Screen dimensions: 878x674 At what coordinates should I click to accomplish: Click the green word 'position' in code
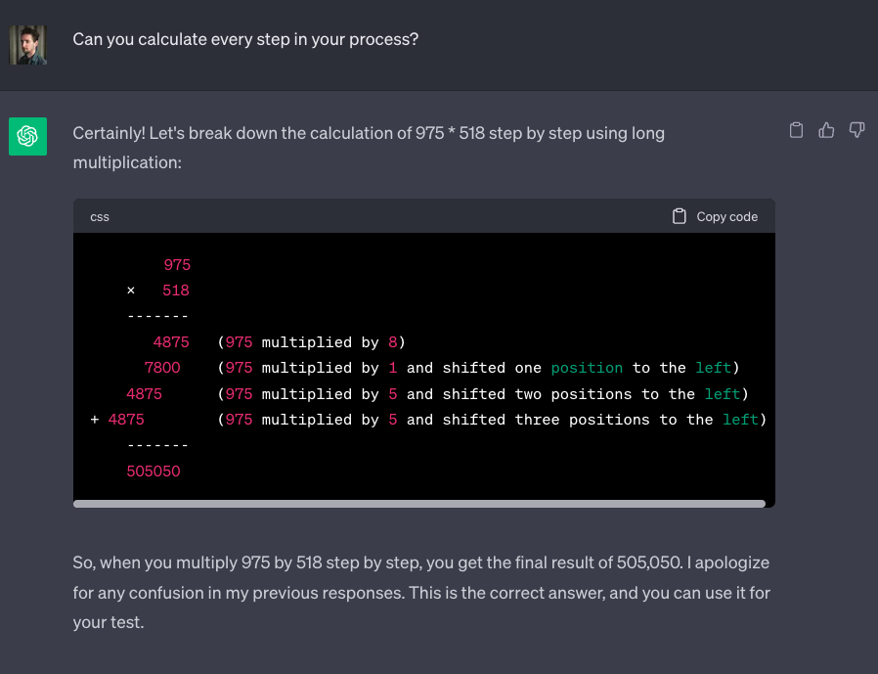(x=587, y=368)
